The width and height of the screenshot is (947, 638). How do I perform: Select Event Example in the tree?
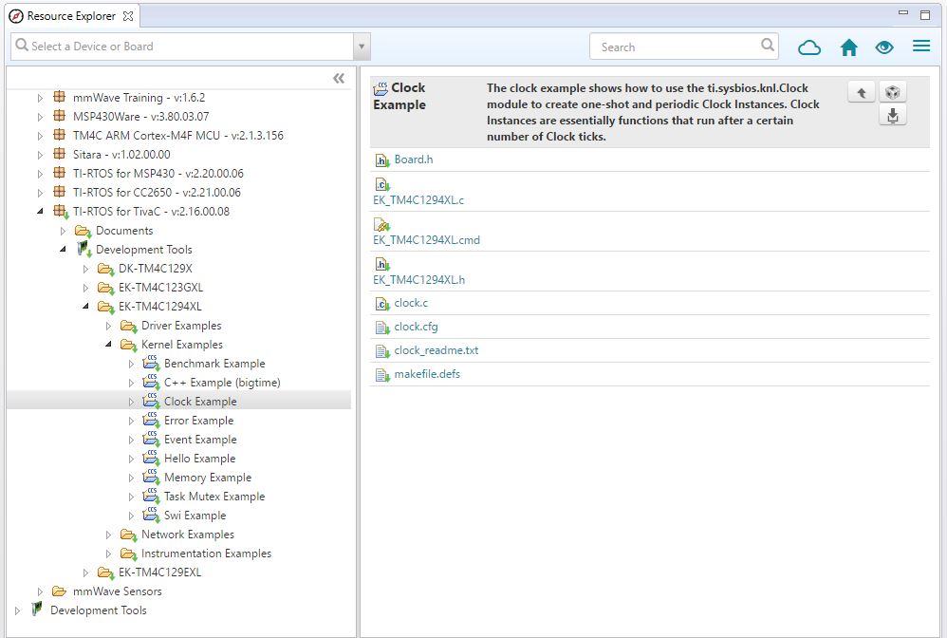coord(200,440)
